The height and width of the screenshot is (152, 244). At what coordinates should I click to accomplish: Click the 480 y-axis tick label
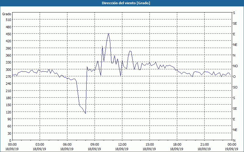[x=9, y=27]
